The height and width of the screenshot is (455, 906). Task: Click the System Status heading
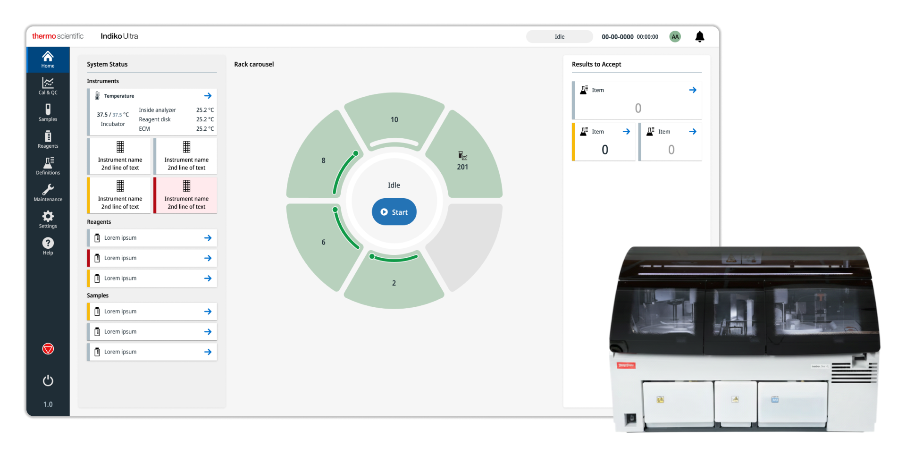tap(107, 64)
